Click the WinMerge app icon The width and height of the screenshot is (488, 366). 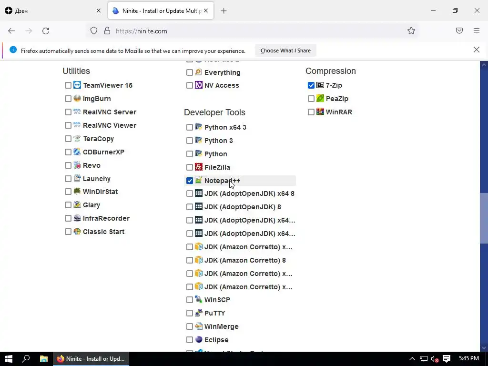tap(199, 326)
